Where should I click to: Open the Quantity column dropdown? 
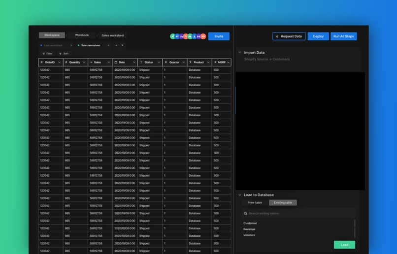(84, 62)
